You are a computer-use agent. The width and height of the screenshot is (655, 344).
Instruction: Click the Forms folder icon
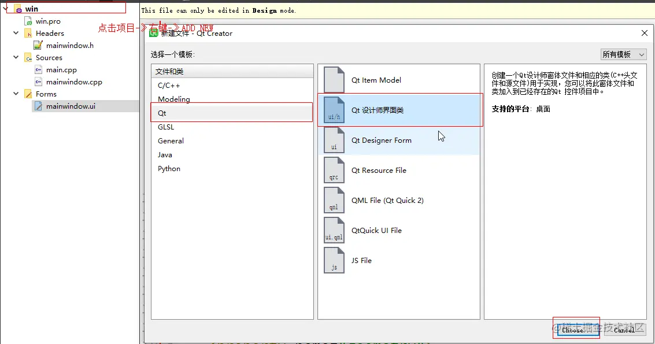click(28, 94)
